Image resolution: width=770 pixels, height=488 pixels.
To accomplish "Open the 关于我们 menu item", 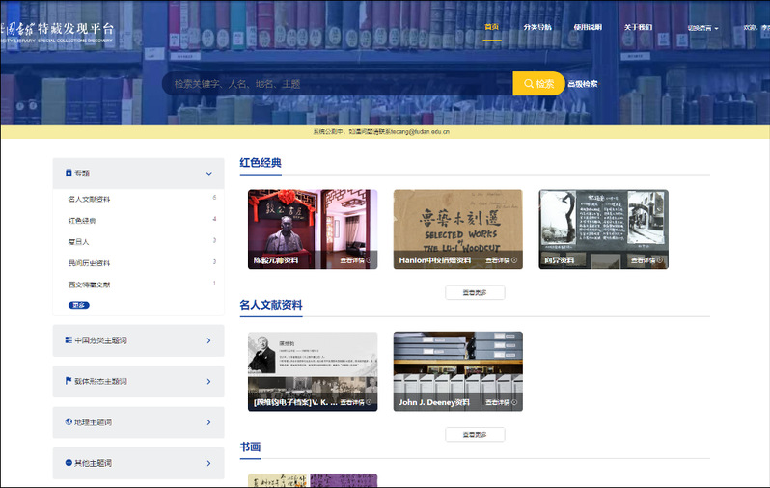I will [x=638, y=27].
